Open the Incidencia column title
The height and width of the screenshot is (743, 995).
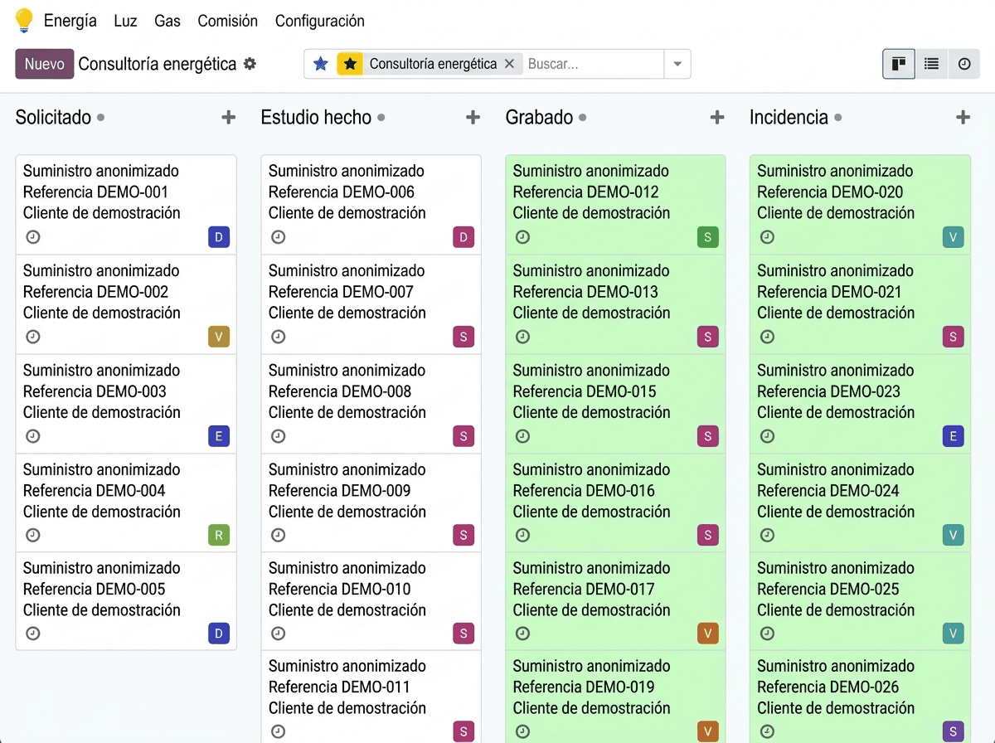[789, 118]
